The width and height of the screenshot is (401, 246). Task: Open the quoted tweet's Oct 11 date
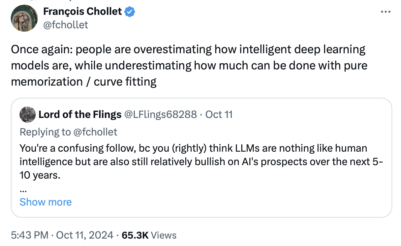(x=219, y=115)
